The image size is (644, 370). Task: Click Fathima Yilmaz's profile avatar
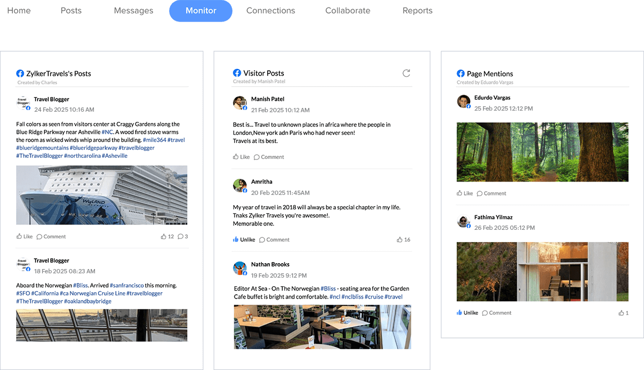tap(464, 221)
